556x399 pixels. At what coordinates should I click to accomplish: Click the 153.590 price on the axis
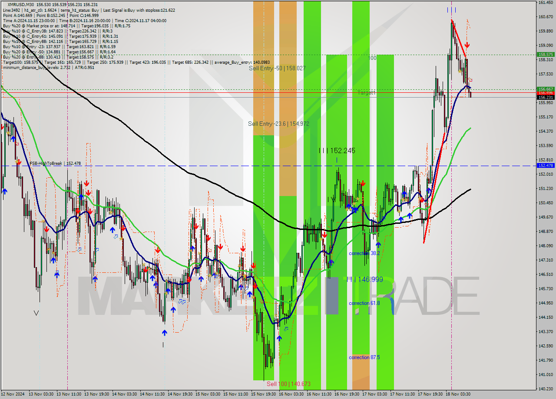(x=546, y=146)
